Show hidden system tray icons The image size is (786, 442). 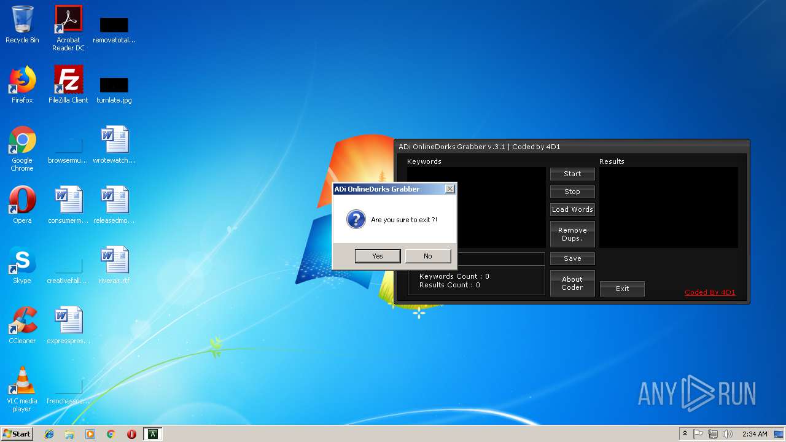tap(685, 434)
